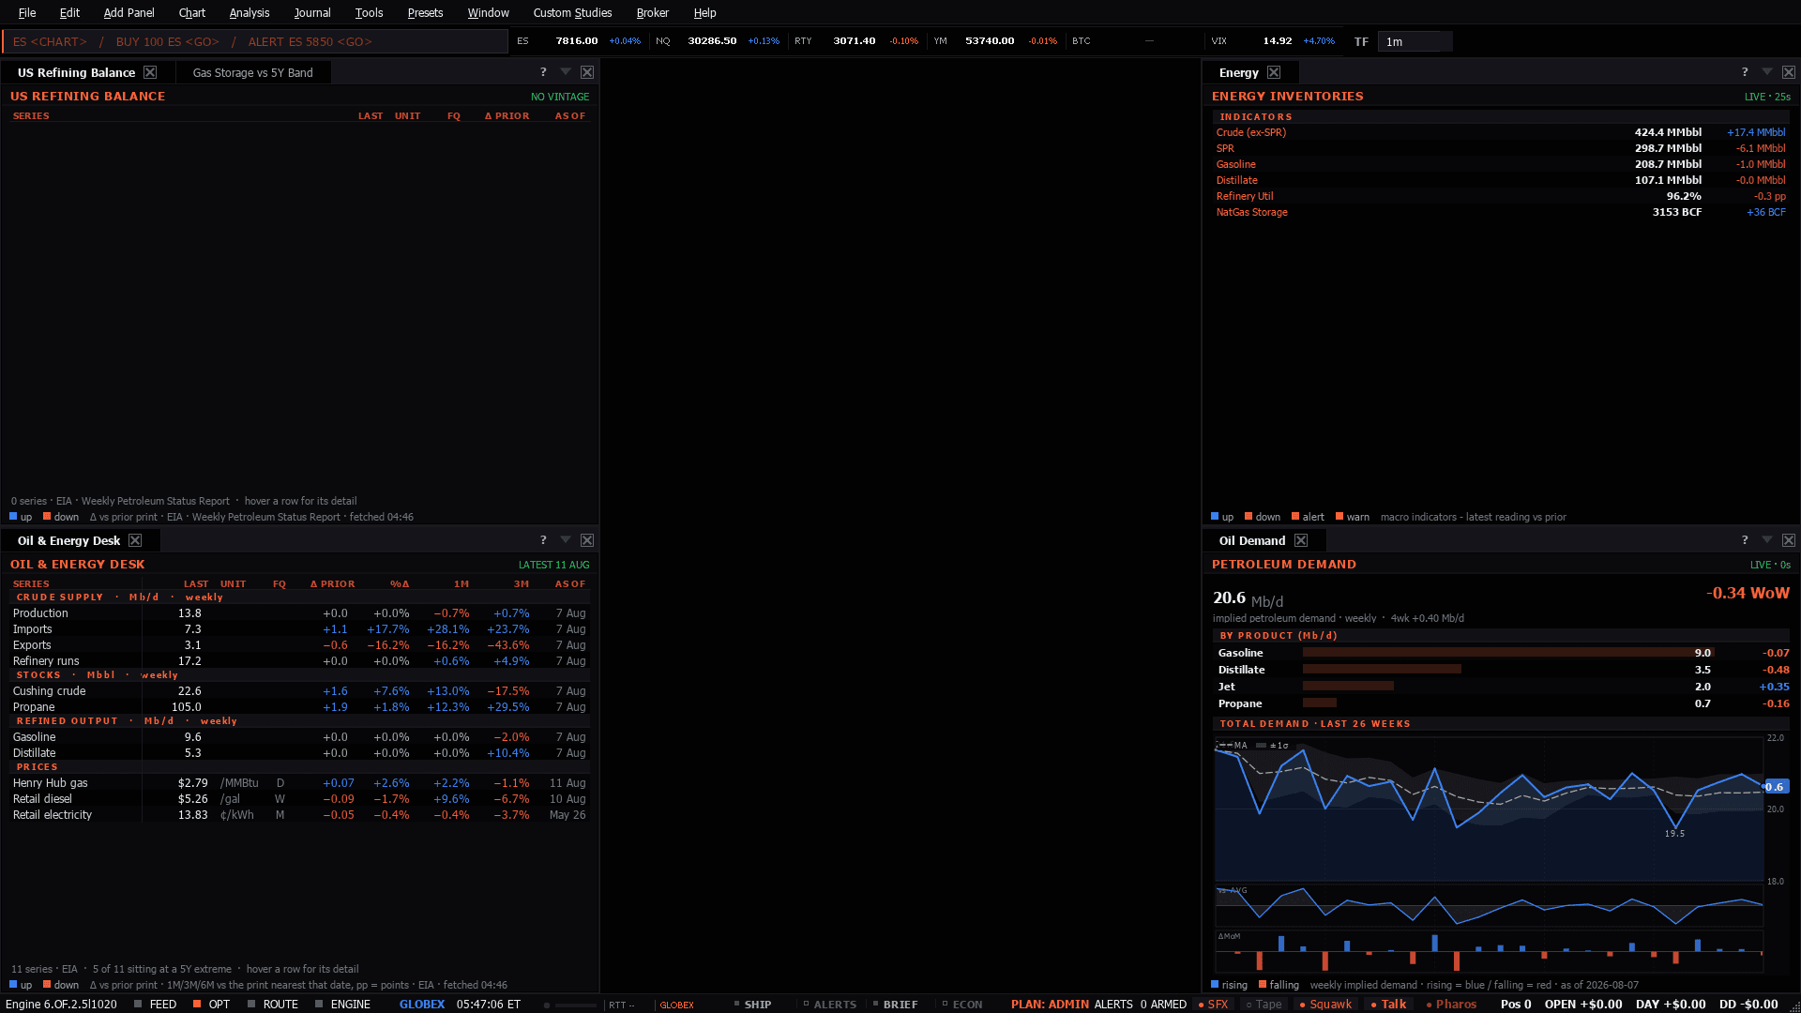Open the ALERTS status bar icon
This screenshot has height=1013, width=1801.
[x=806, y=1005]
